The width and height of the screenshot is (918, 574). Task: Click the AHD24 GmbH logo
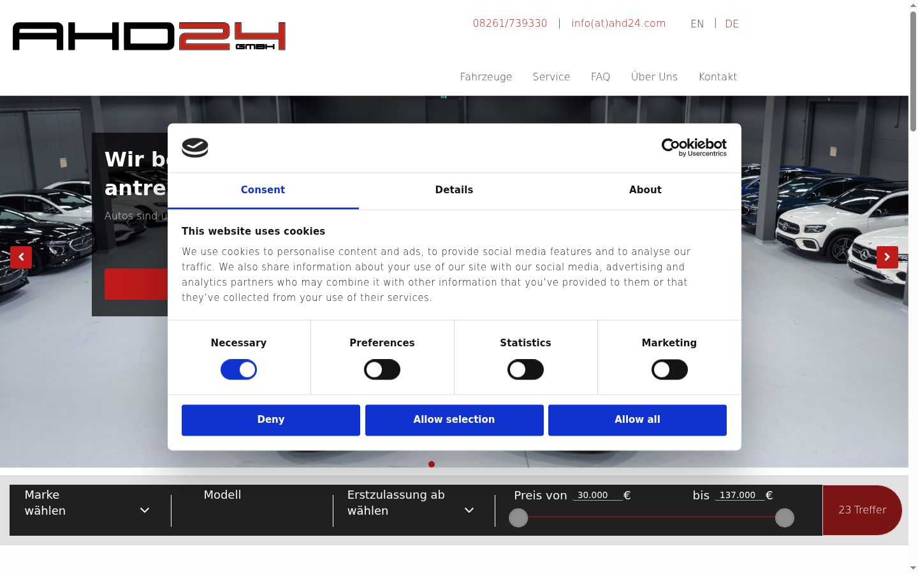click(x=149, y=36)
